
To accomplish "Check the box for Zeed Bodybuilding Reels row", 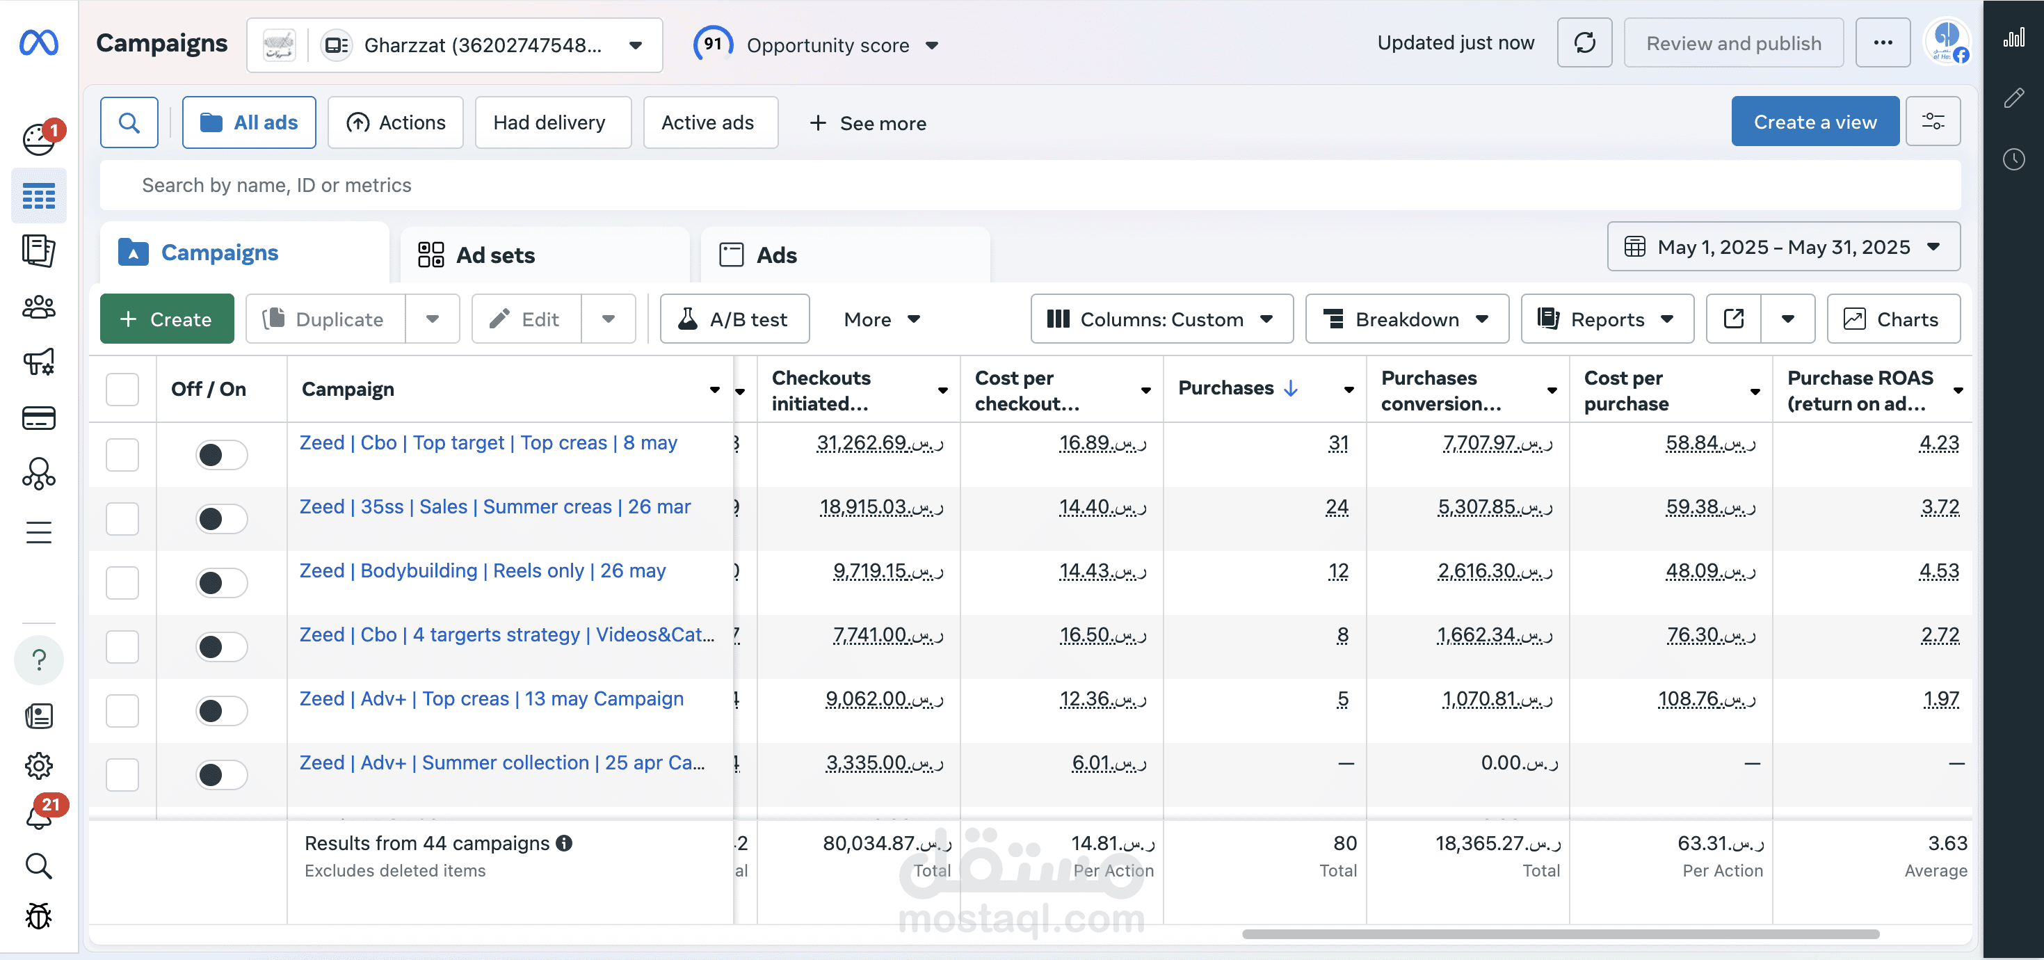I will pyautogui.click(x=122, y=583).
